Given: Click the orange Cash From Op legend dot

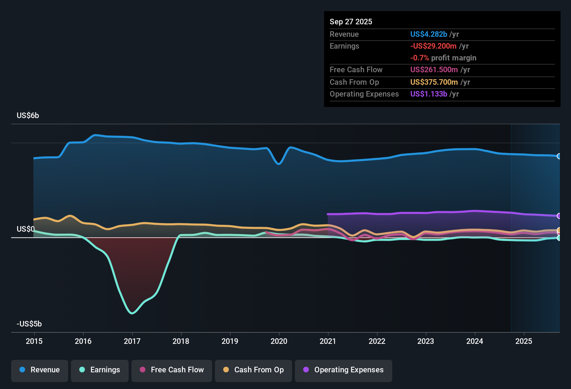Looking at the screenshot, I should pyautogui.click(x=226, y=370).
